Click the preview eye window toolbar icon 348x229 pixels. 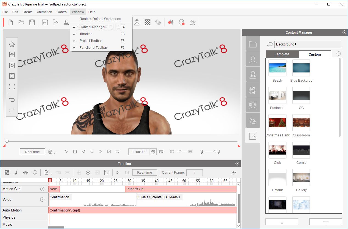pyautogui.click(x=45, y=22)
